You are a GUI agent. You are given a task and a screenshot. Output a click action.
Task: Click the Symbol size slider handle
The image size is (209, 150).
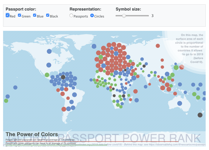click(124, 16)
